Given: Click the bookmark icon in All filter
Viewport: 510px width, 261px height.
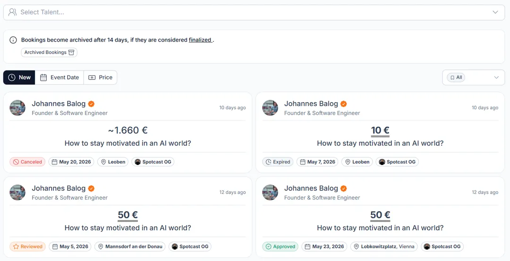Looking at the screenshot, I should [x=452, y=78].
